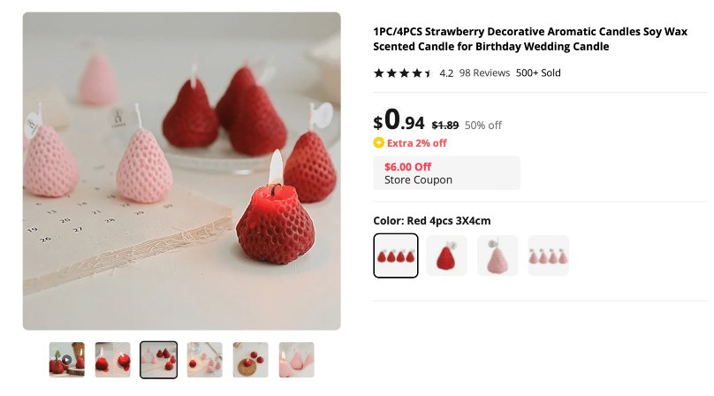Click the star rating icons

tap(403, 73)
